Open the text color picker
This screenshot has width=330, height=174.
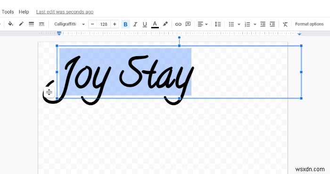coord(155,24)
